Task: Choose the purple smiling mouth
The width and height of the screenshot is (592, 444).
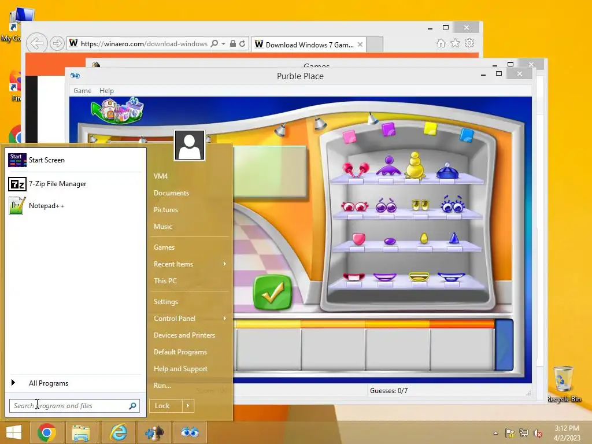Action: (384, 277)
